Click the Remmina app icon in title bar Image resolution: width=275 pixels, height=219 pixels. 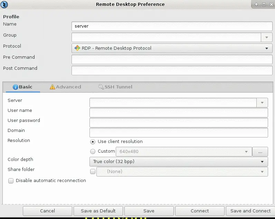[5, 4]
